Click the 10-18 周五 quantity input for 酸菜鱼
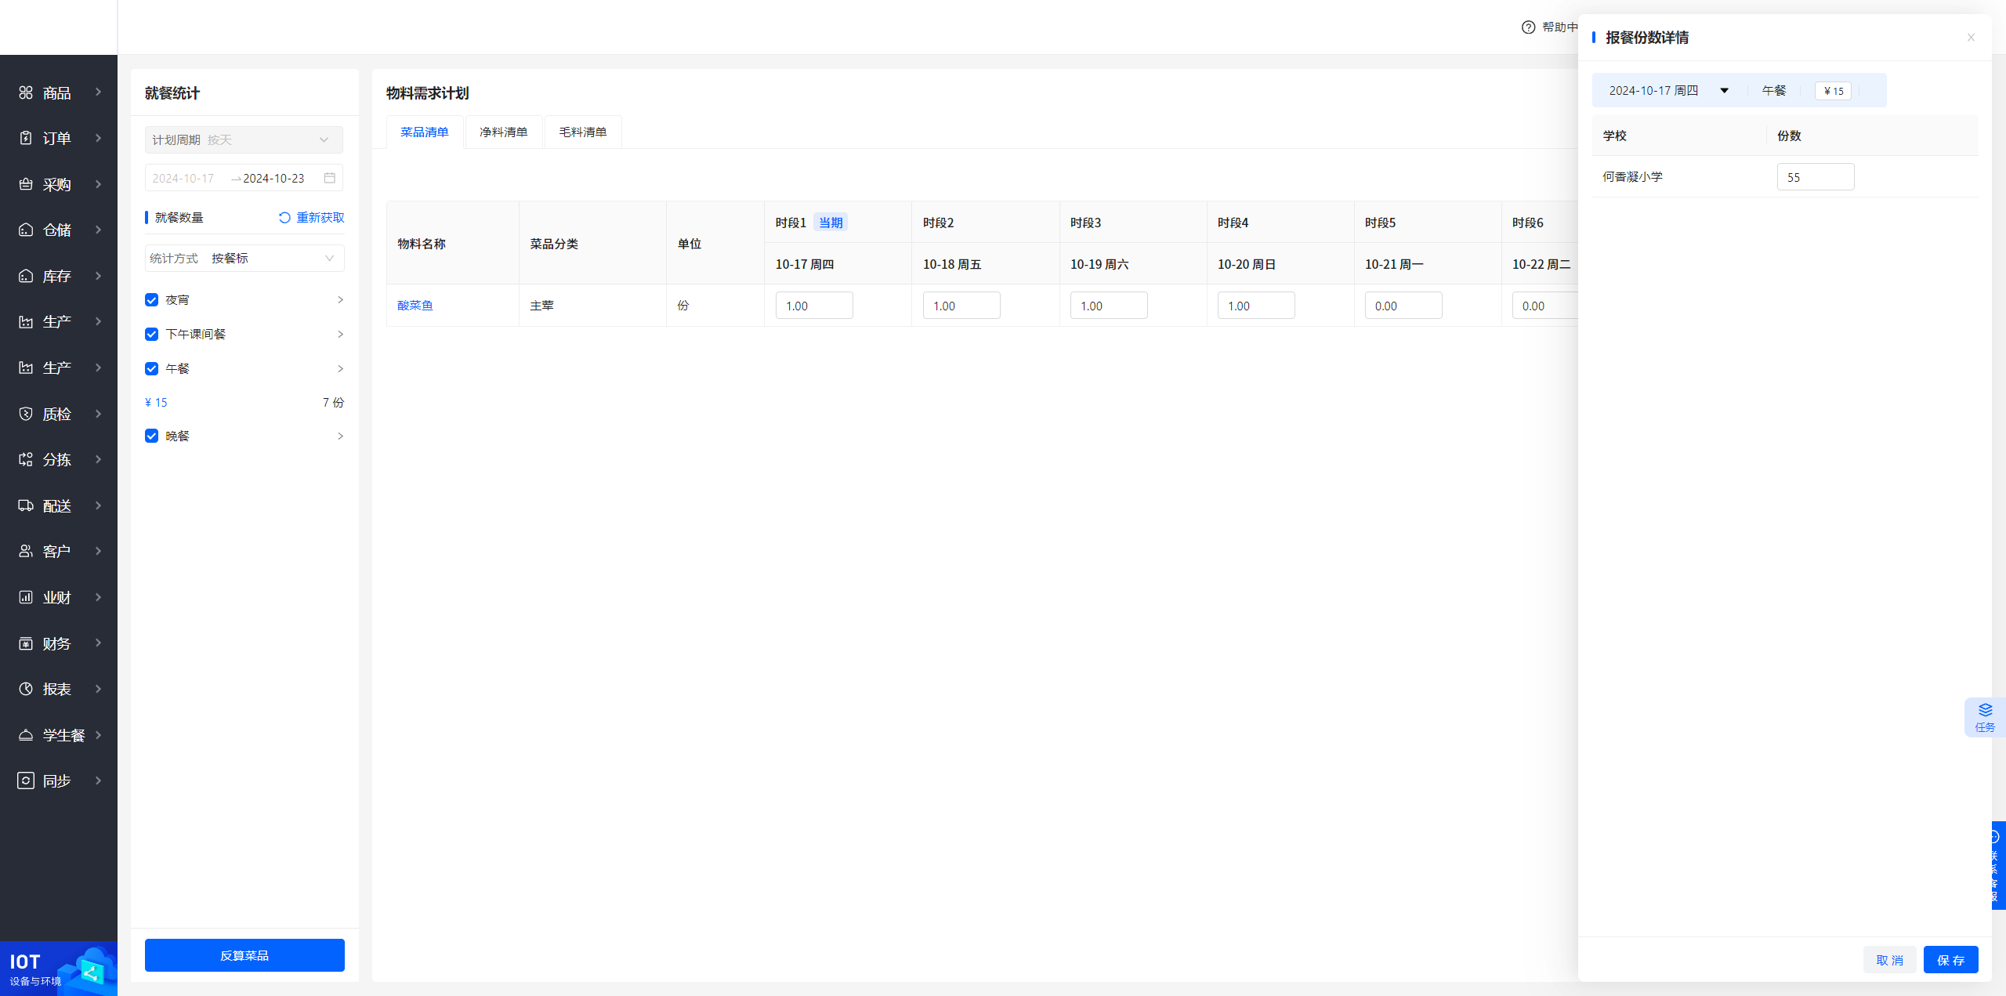 pos(961,306)
